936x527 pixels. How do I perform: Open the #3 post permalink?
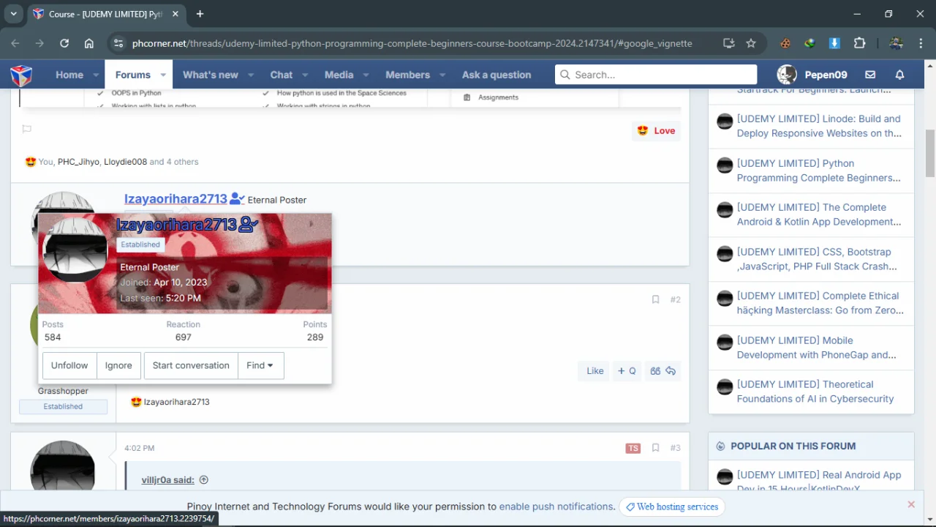point(676,448)
